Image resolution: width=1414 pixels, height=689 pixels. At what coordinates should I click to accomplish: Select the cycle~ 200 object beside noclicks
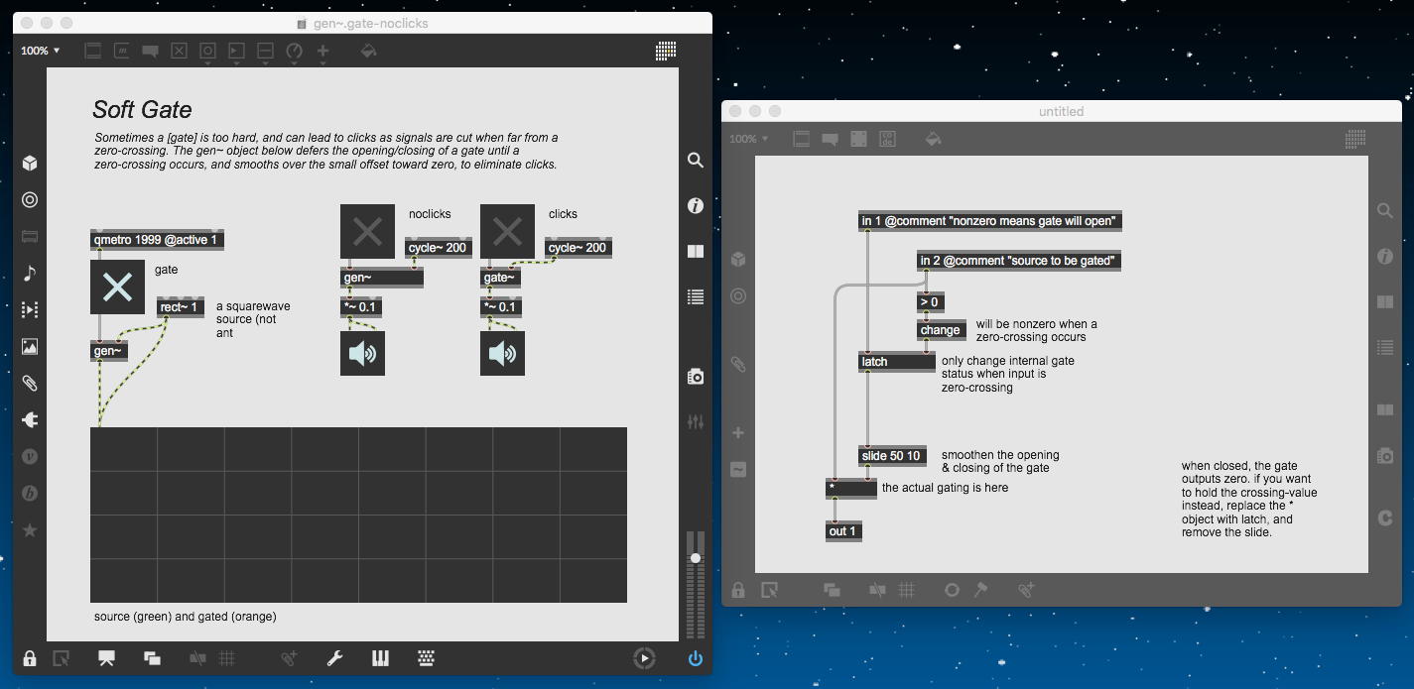point(440,247)
